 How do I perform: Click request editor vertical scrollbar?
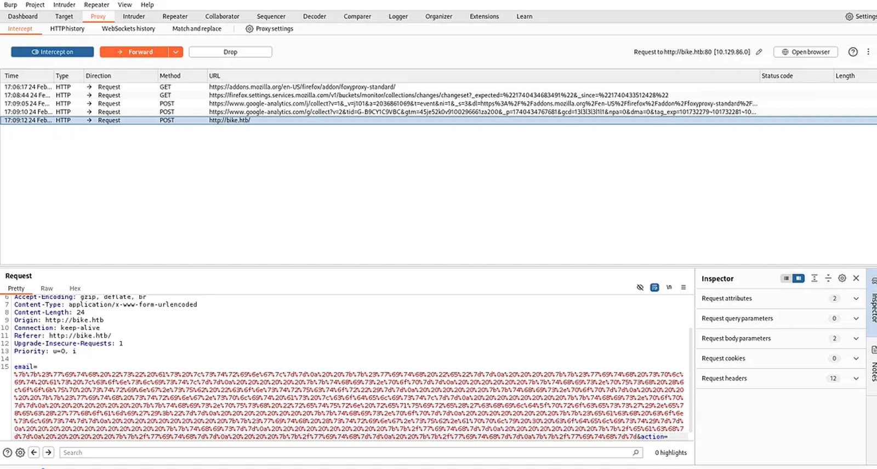pos(691,380)
